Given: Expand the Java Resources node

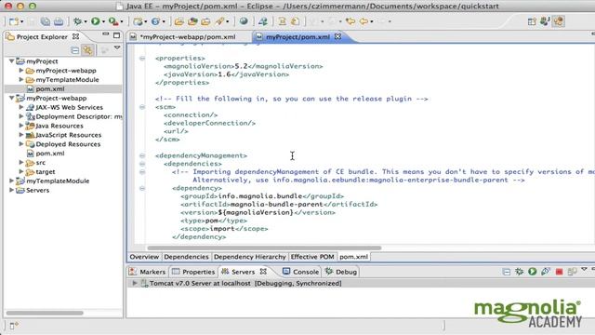Looking at the screenshot, I should click(x=21, y=126).
